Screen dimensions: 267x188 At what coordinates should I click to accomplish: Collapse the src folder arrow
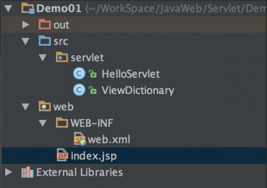(x=25, y=41)
